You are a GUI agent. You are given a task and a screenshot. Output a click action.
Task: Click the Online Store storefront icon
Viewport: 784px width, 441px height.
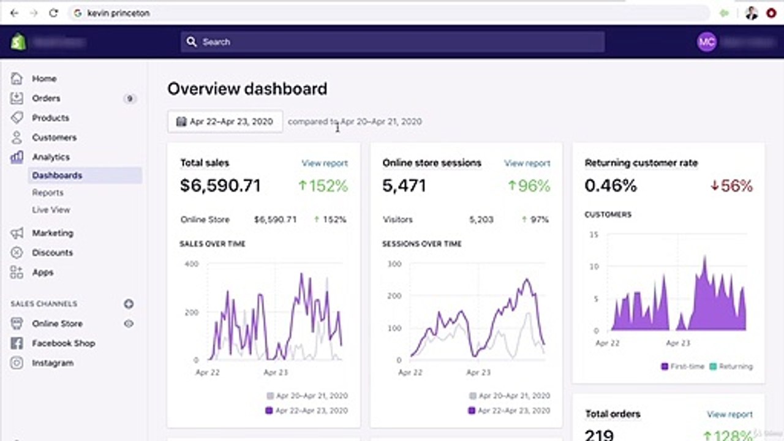pyautogui.click(x=17, y=323)
